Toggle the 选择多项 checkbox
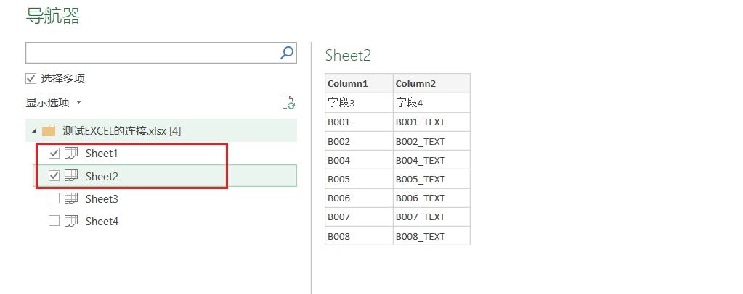Image resolution: width=743 pixels, height=294 pixels. click(31, 78)
